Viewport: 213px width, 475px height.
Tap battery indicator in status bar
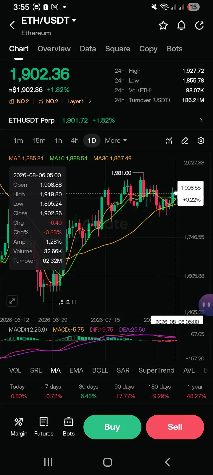click(x=193, y=7)
